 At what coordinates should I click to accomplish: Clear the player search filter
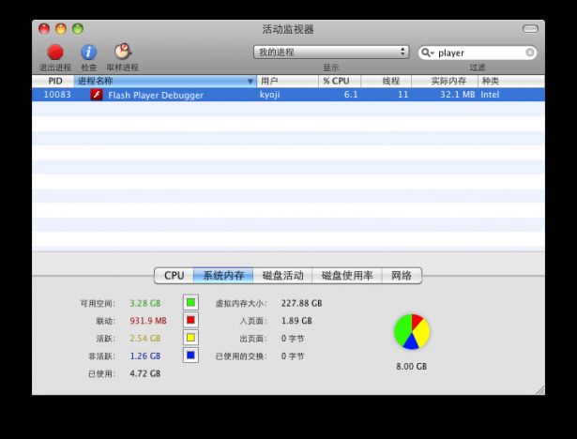(x=529, y=53)
